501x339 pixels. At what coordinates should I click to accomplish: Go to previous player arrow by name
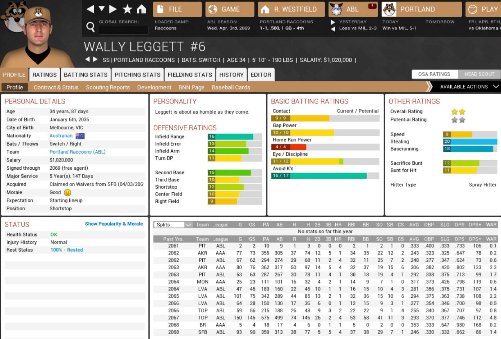click(87, 59)
